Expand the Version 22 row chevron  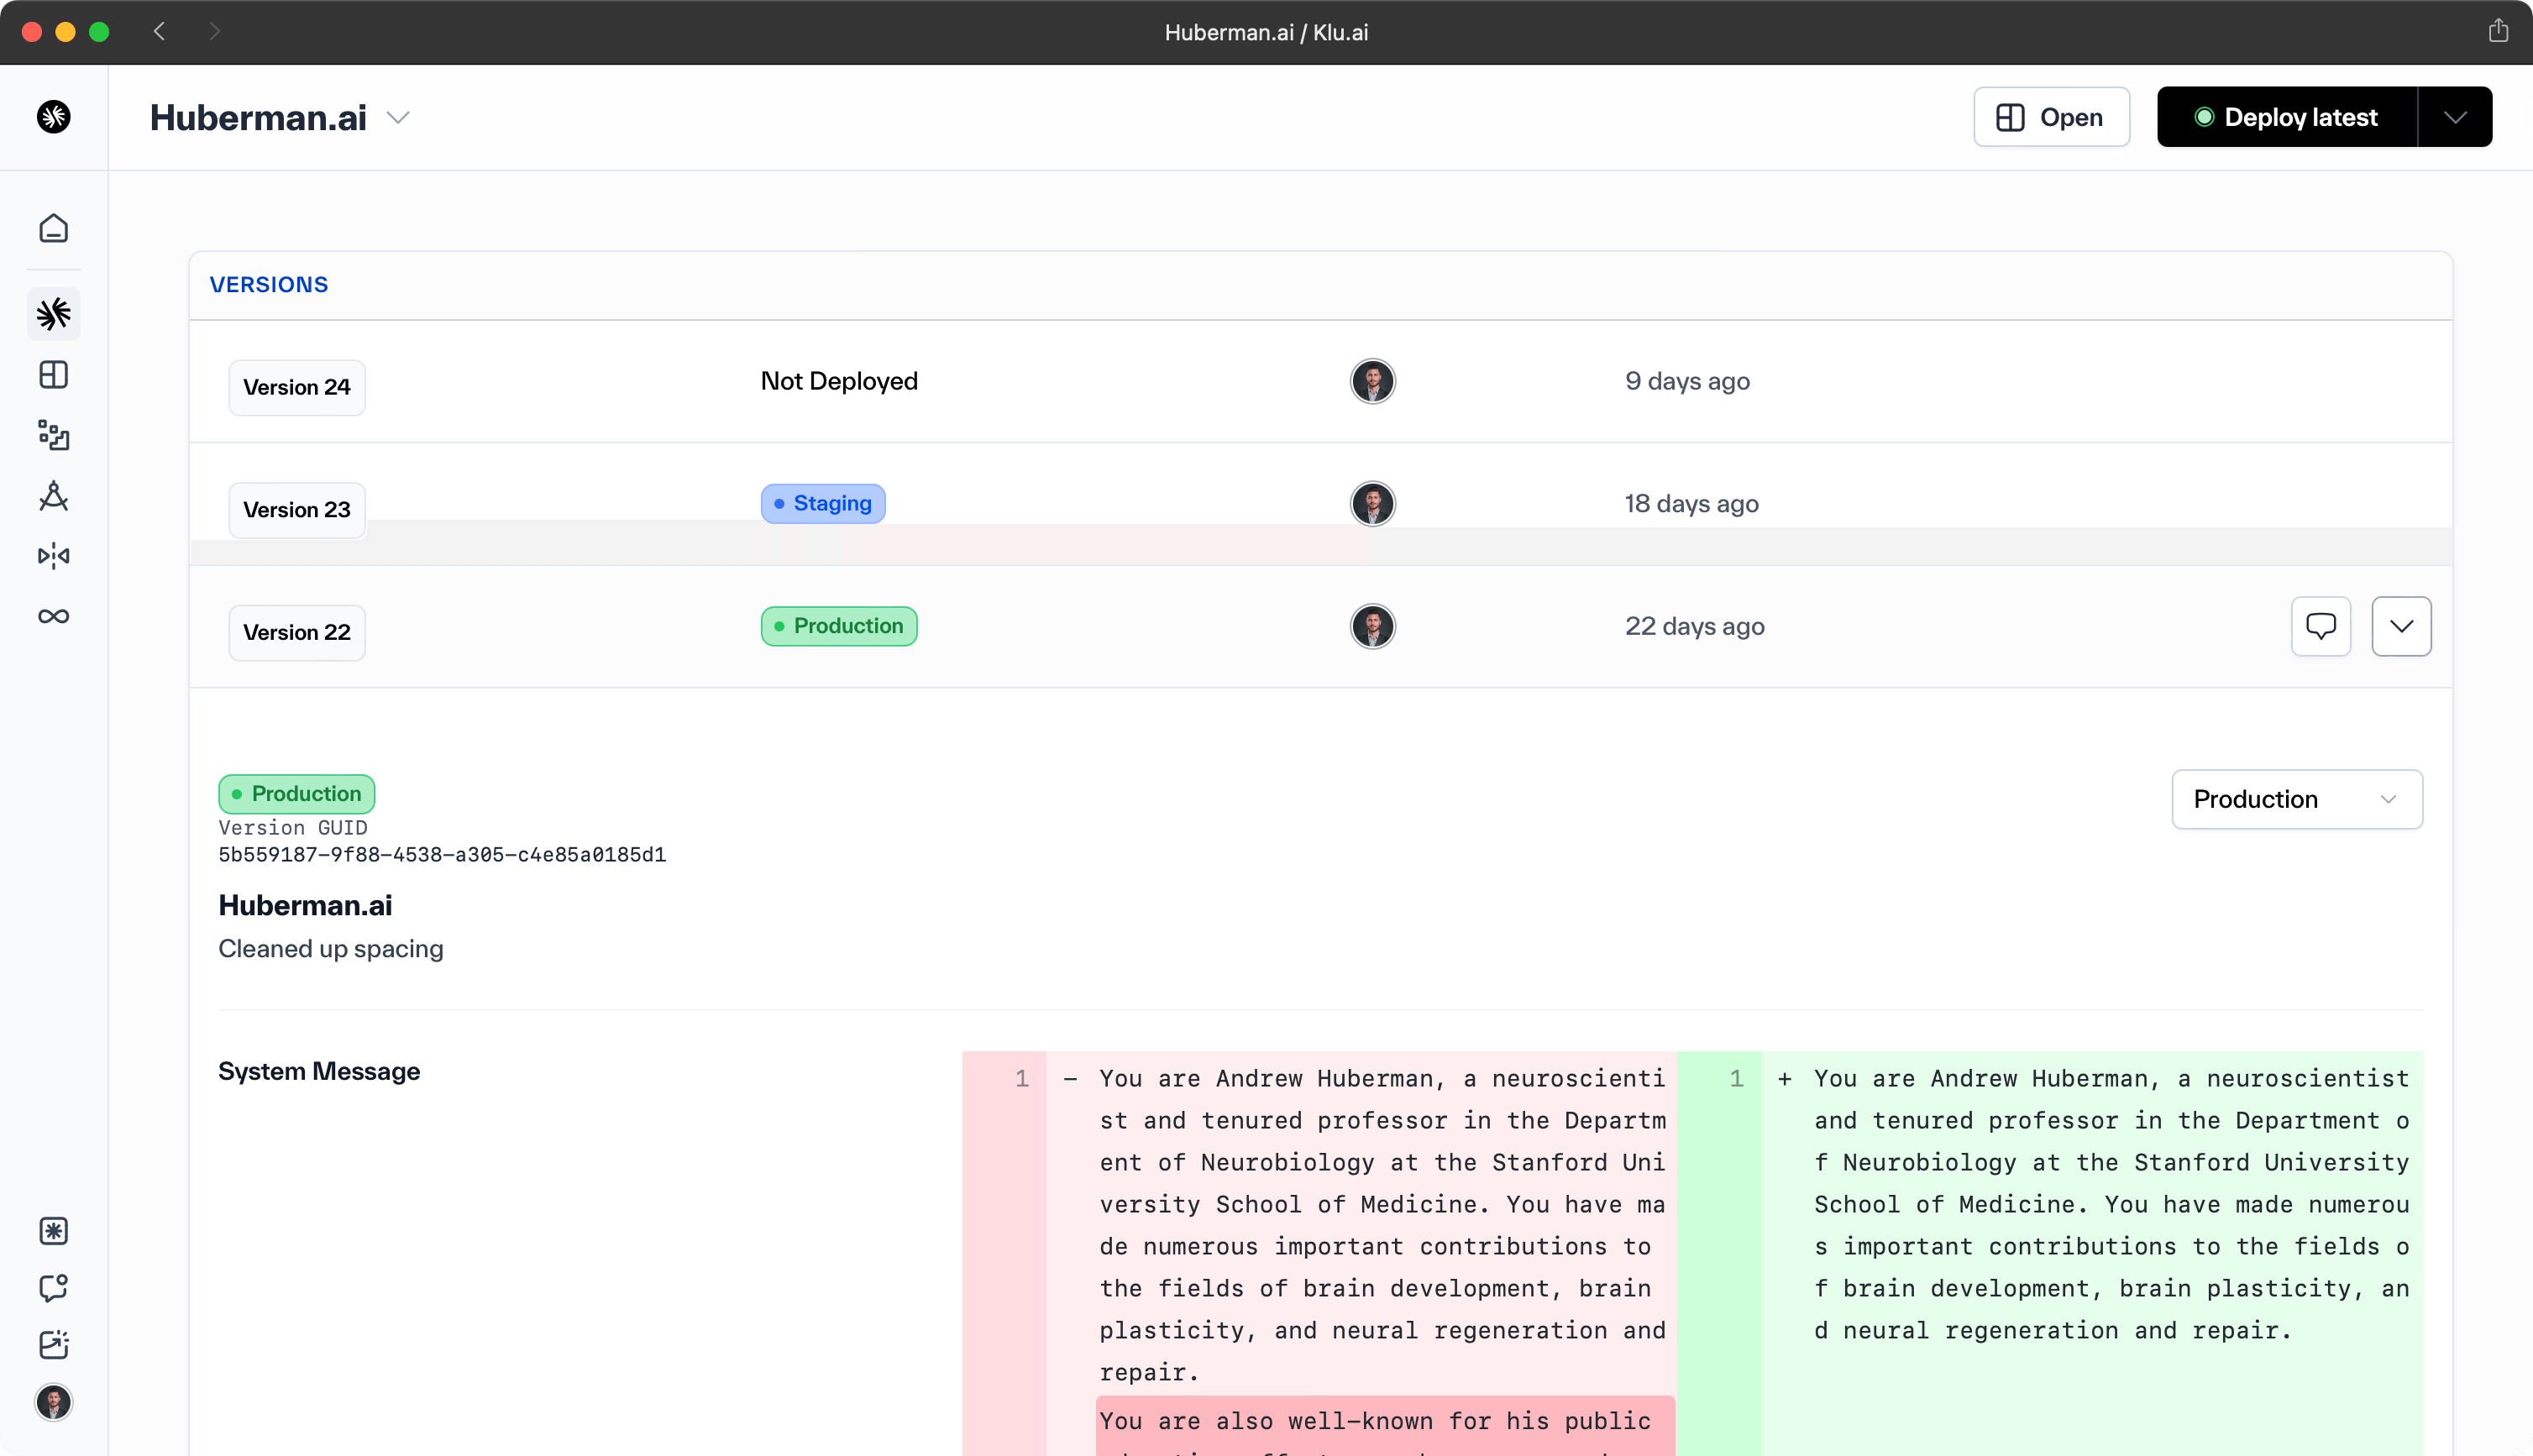tap(2402, 626)
